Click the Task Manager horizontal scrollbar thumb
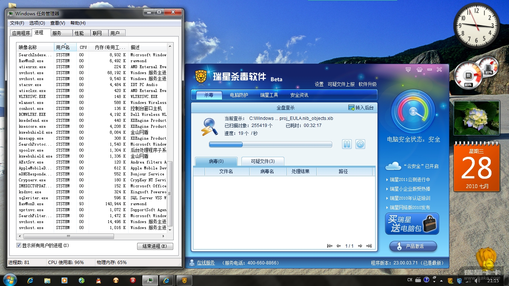 tap(69, 236)
